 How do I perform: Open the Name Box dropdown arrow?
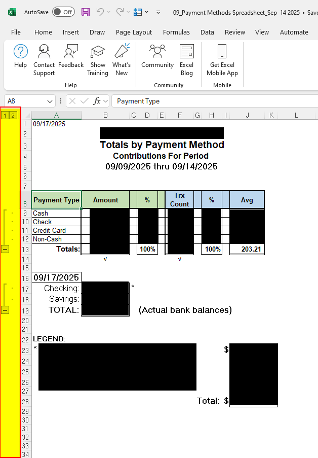click(x=50, y=101)
